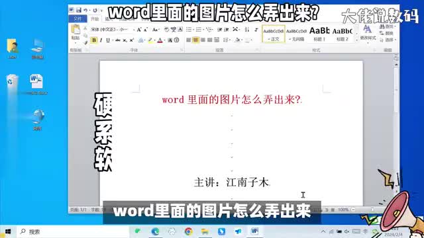Select the 正文 Normal style
Screen dimensions: 424x238
274,34
